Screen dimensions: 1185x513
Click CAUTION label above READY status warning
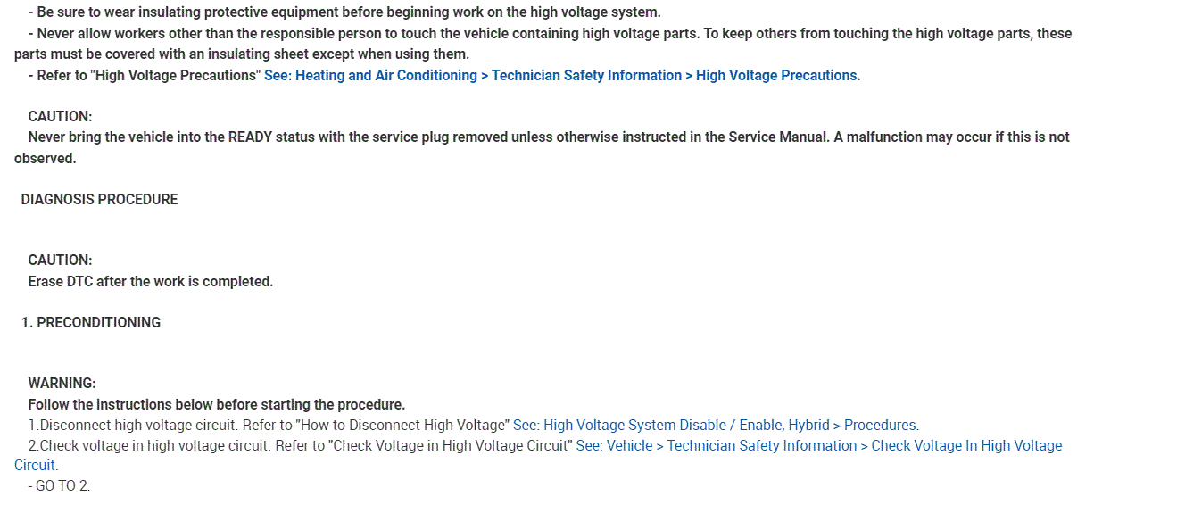60,116
